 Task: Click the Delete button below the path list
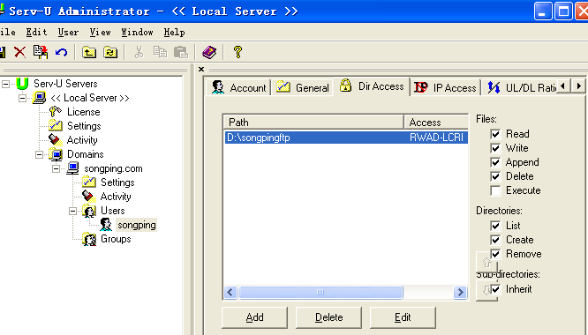pyautogui.click(x=329, y=317)
